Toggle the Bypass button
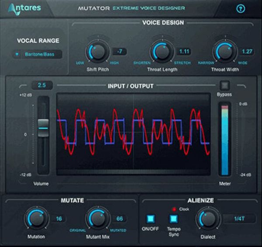The image size is (262, 247). [224, 86]
